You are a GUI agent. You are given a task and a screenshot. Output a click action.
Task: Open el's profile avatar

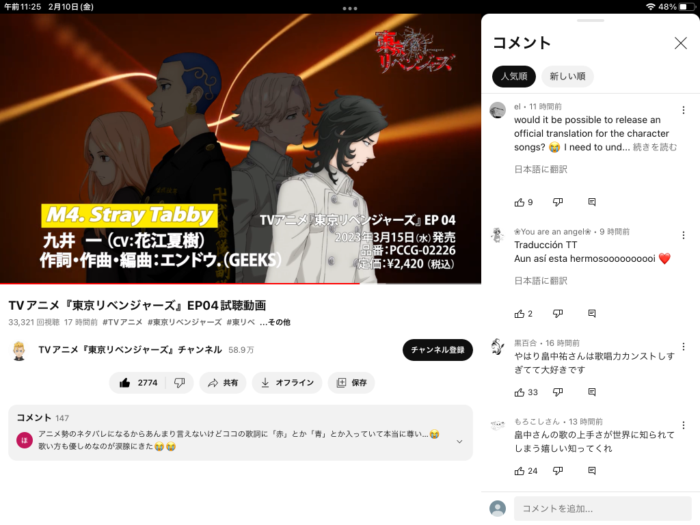498,110
